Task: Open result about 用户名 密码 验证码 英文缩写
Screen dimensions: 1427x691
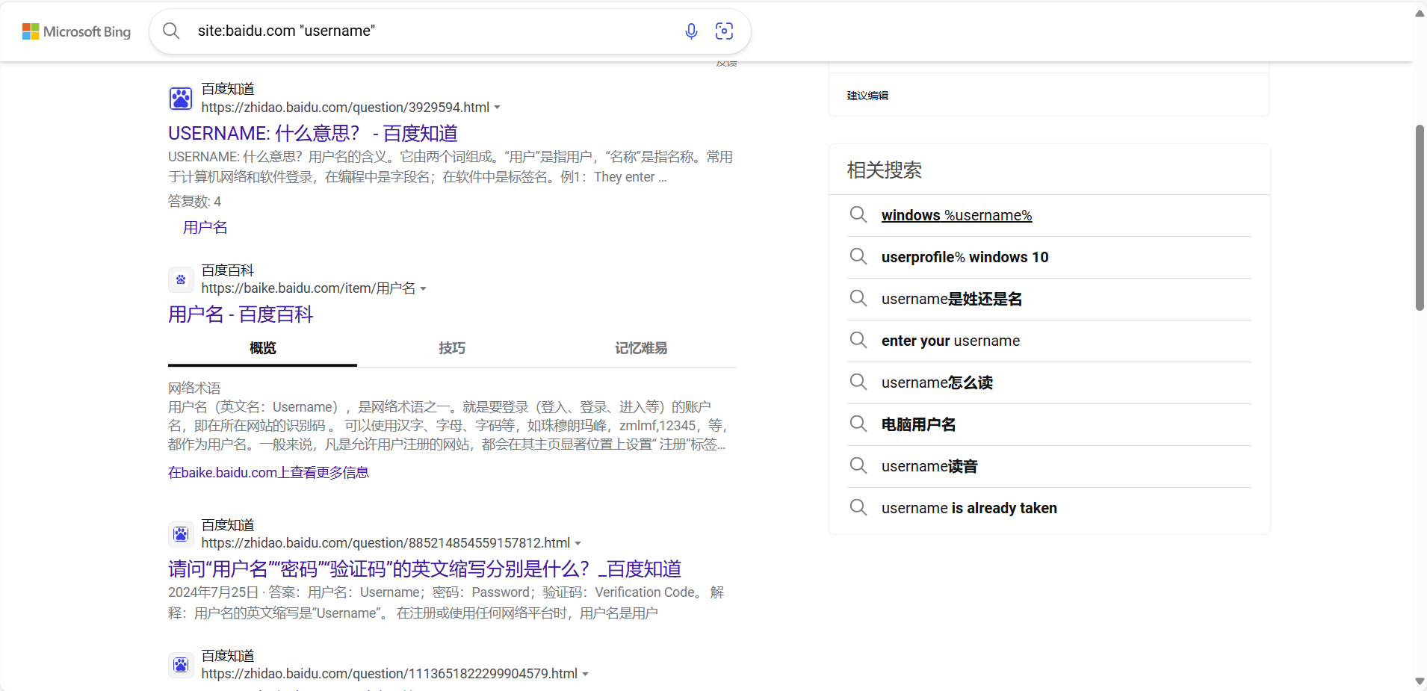Action: pyautogui.click(x=424, y=569)
